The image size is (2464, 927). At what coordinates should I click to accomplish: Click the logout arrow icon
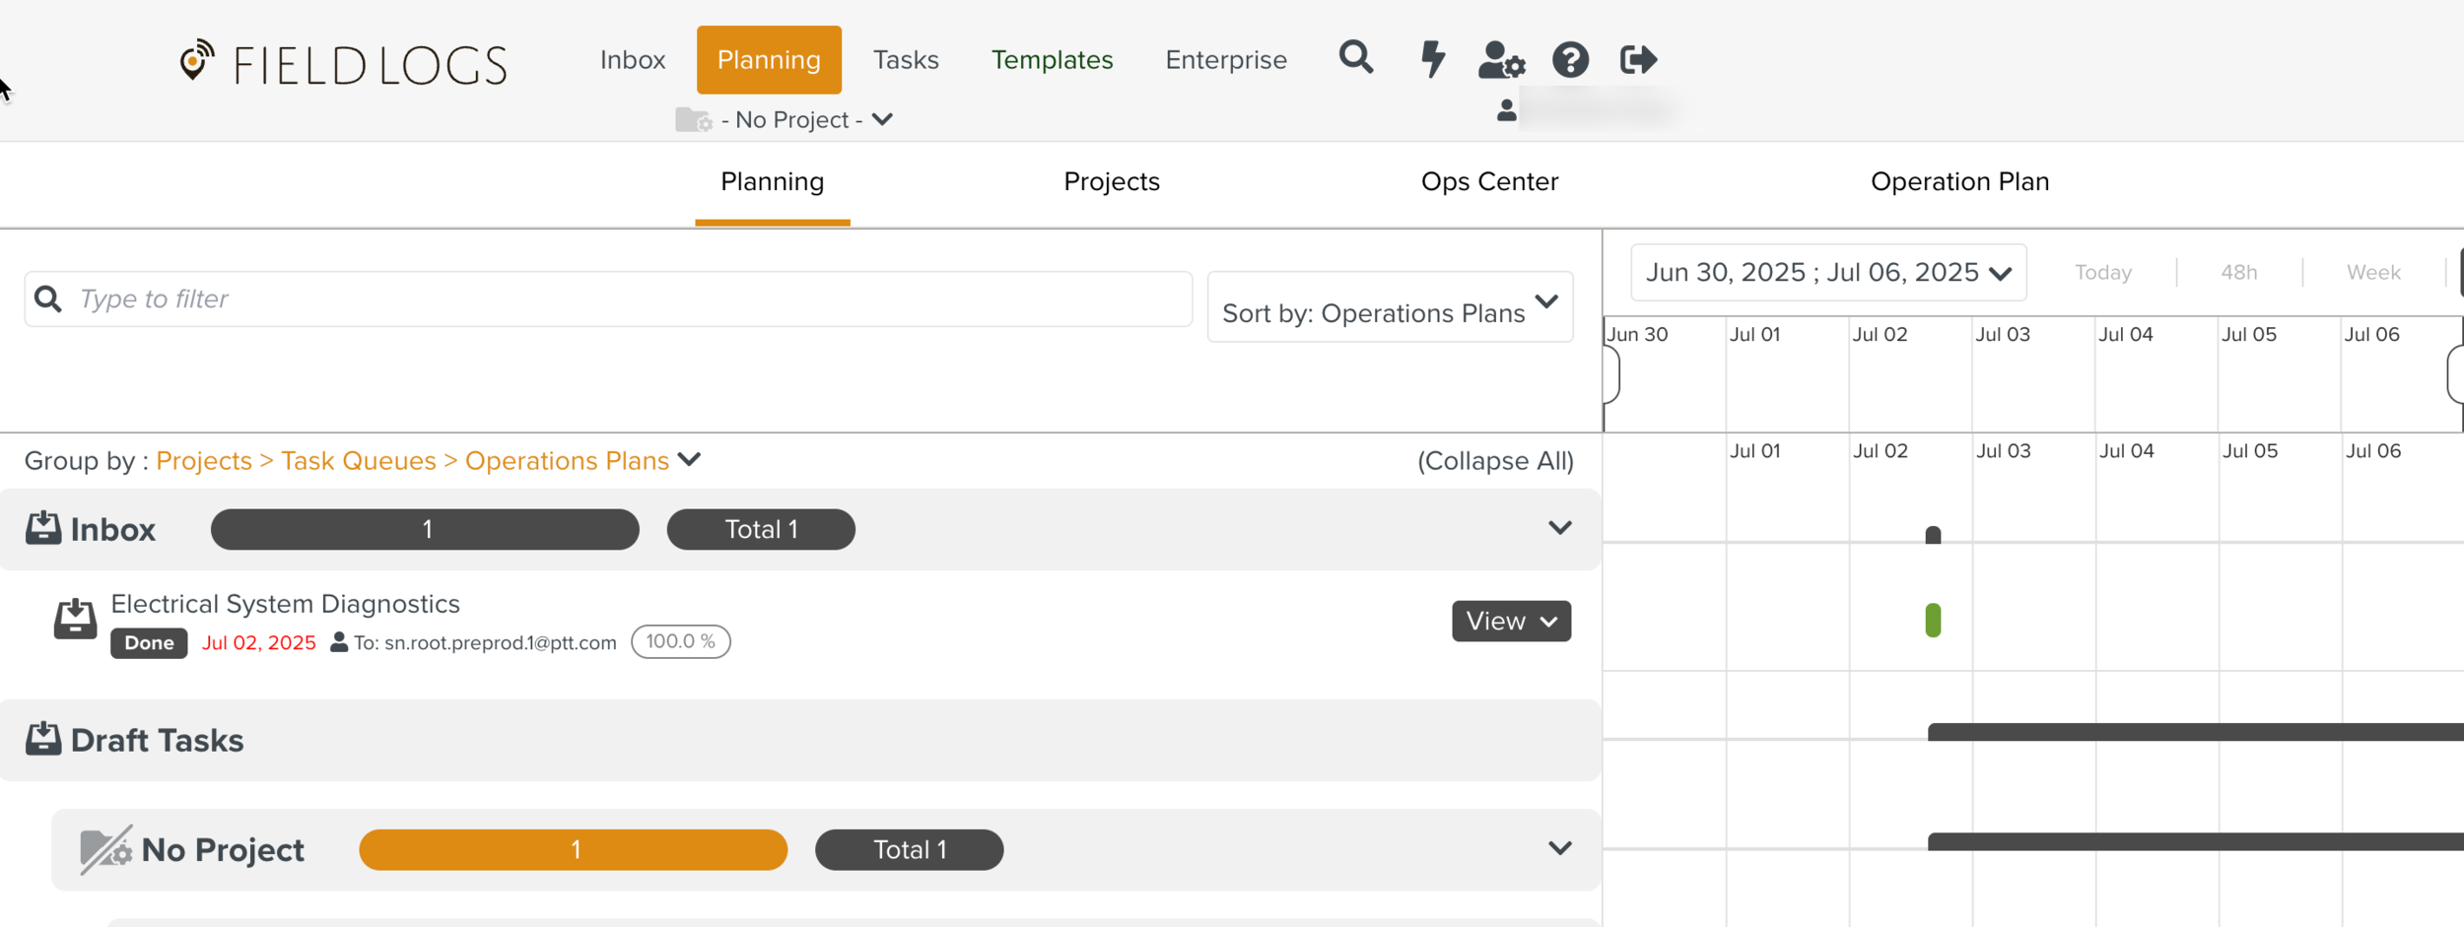pos(1638,60)
